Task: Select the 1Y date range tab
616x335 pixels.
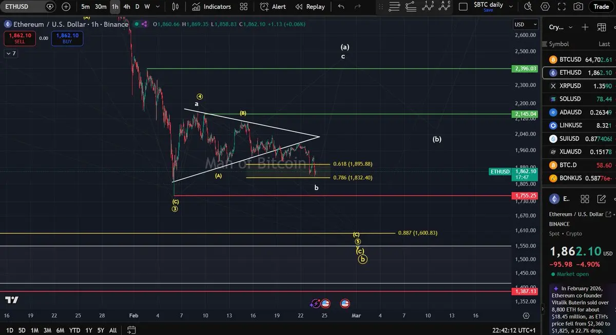Action: point(89,330)
